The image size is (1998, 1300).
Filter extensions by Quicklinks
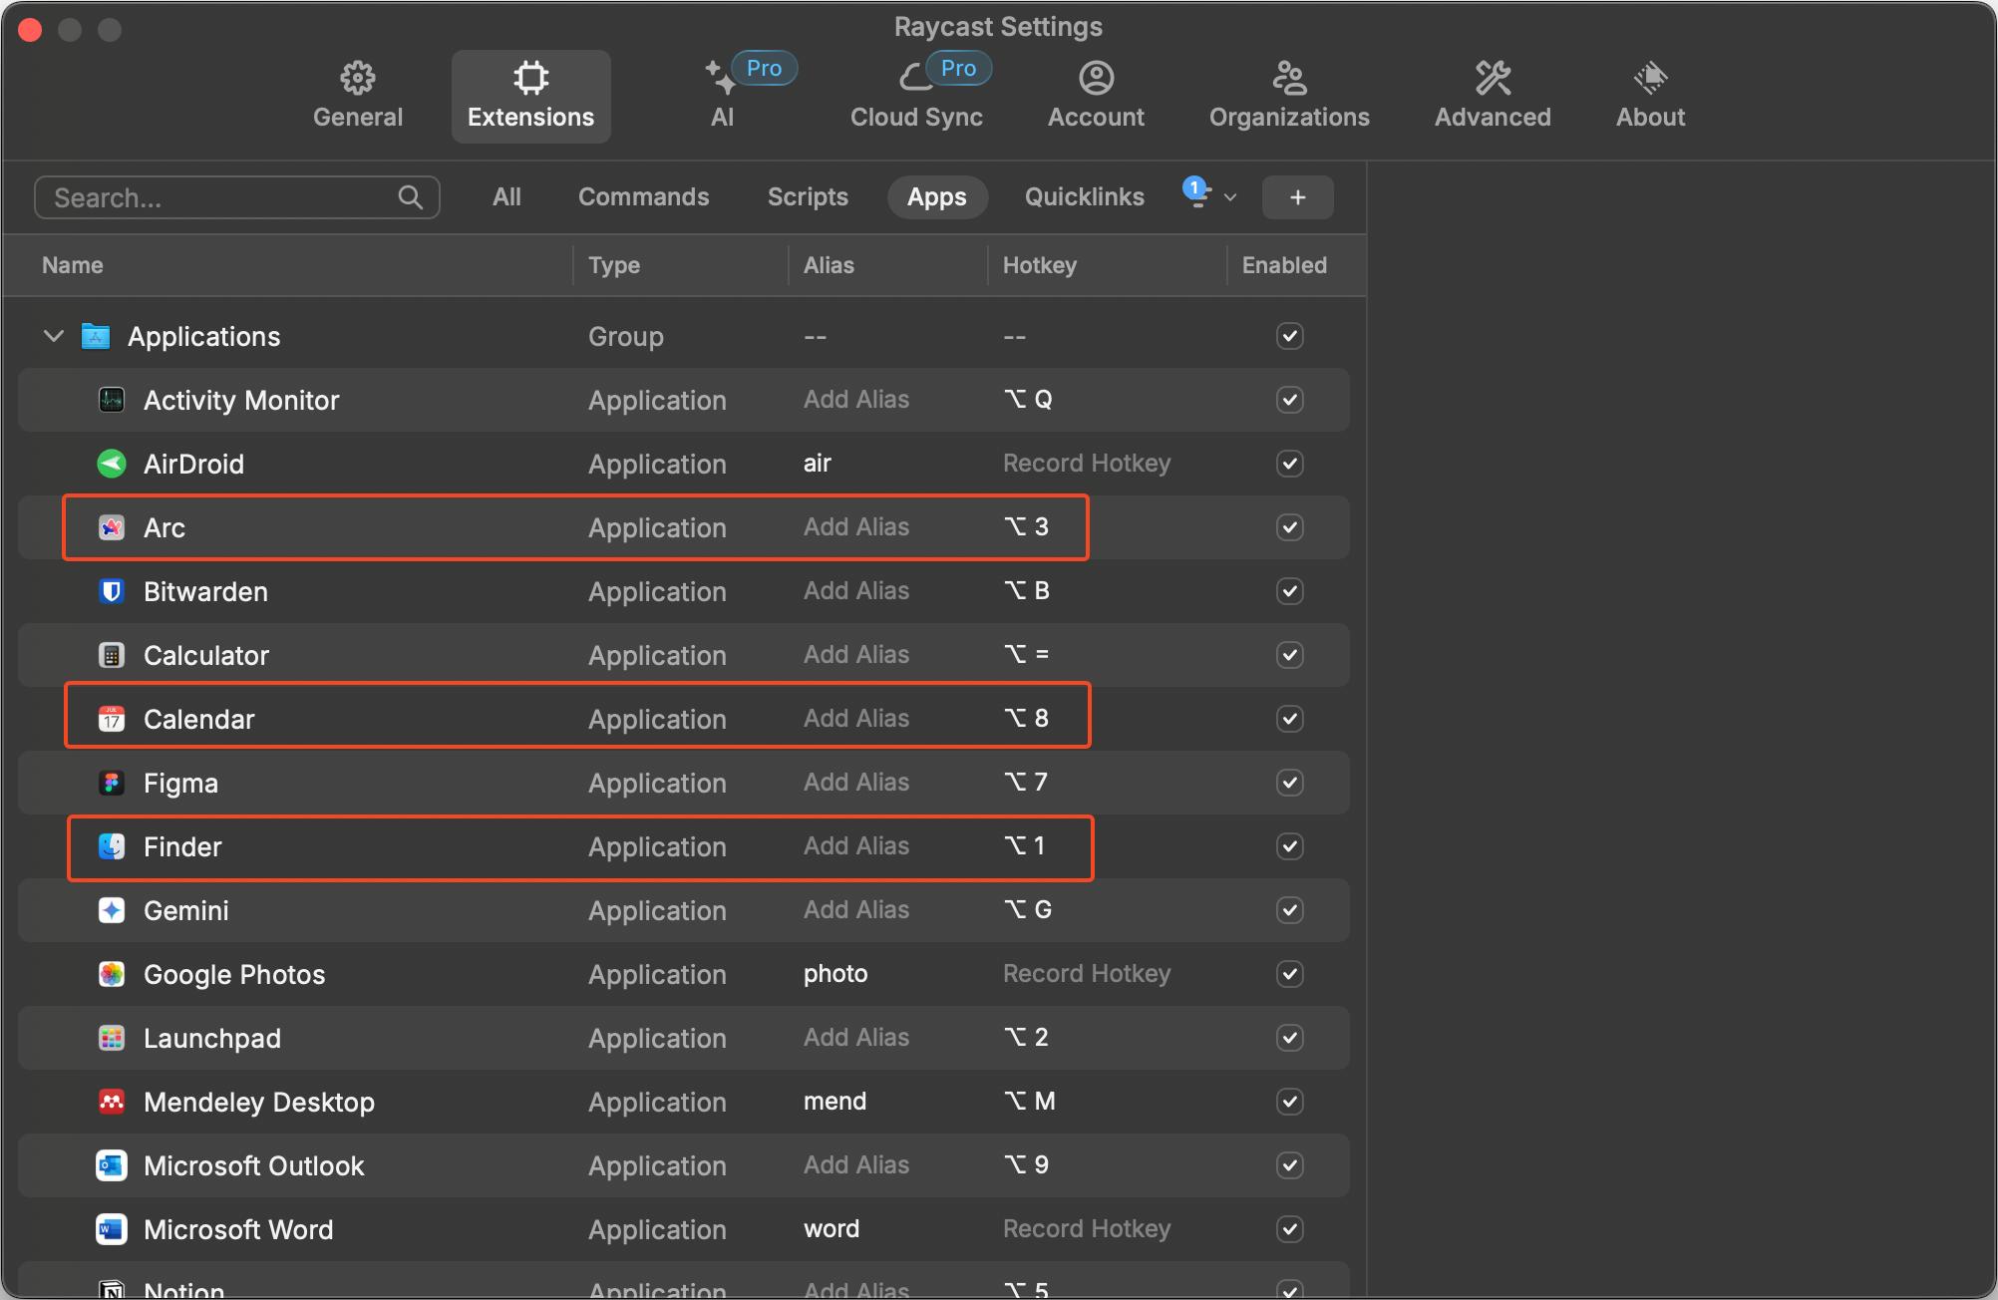[x=1084, y=196]
